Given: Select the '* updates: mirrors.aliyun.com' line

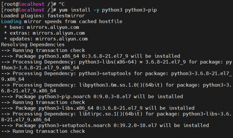Looking at the screenshot, I should pos(46,39).
